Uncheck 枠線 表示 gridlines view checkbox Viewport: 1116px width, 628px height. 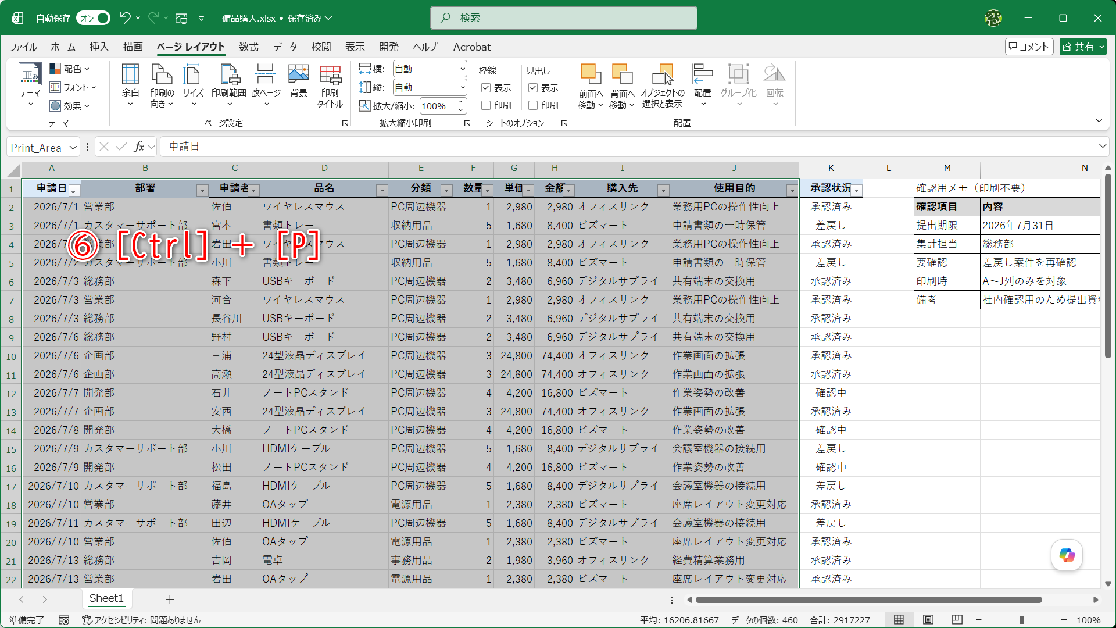(x=486, y=88)
